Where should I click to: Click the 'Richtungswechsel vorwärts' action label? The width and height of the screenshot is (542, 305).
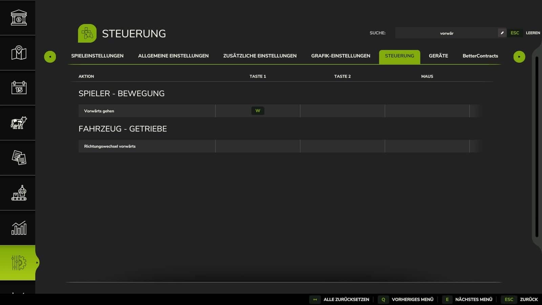point(110,146)
